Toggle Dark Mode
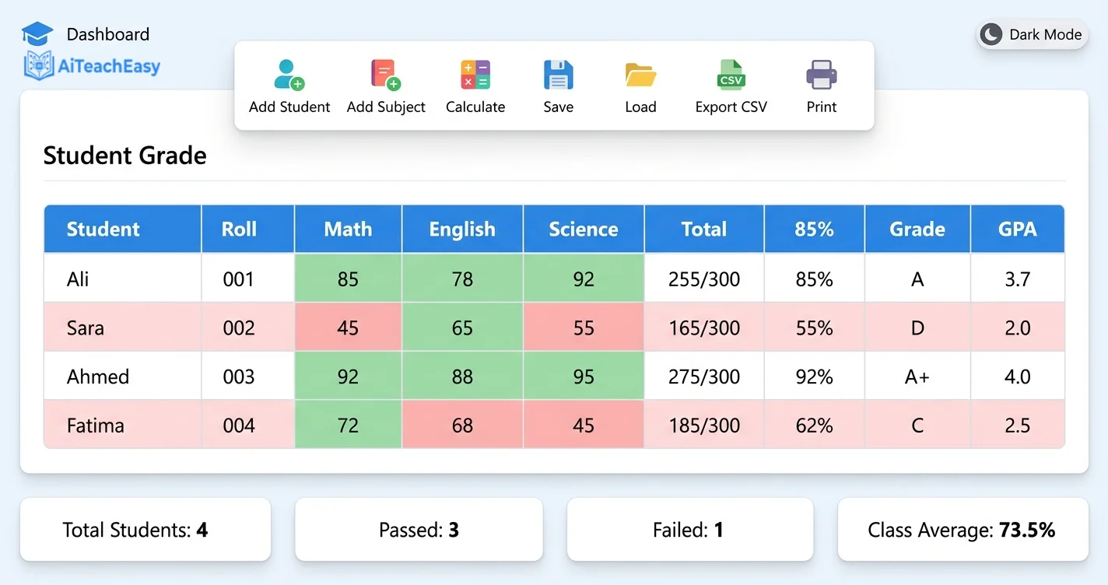 point(1030,34)
